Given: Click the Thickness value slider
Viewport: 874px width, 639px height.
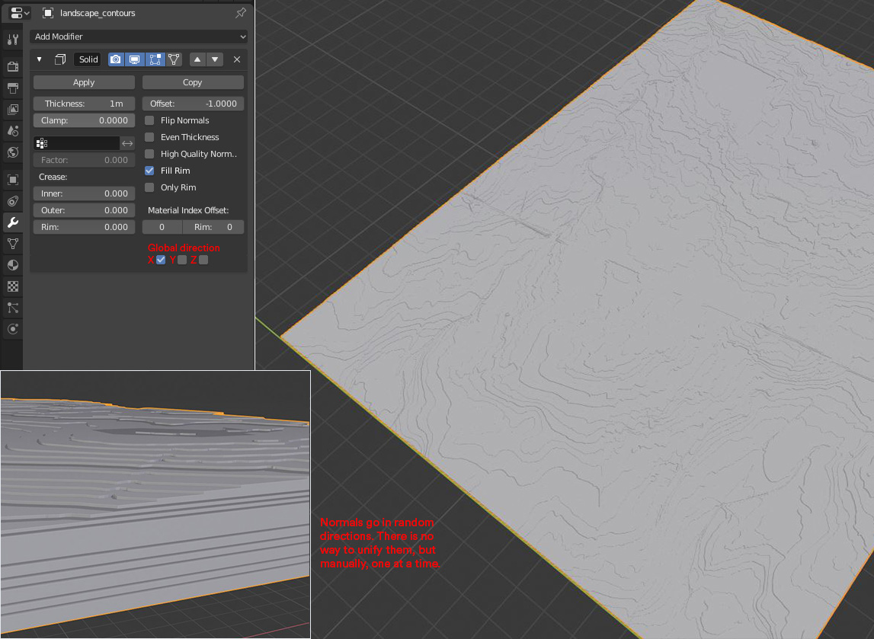Looking at the screenshot, I should click(x=84, y=104).
